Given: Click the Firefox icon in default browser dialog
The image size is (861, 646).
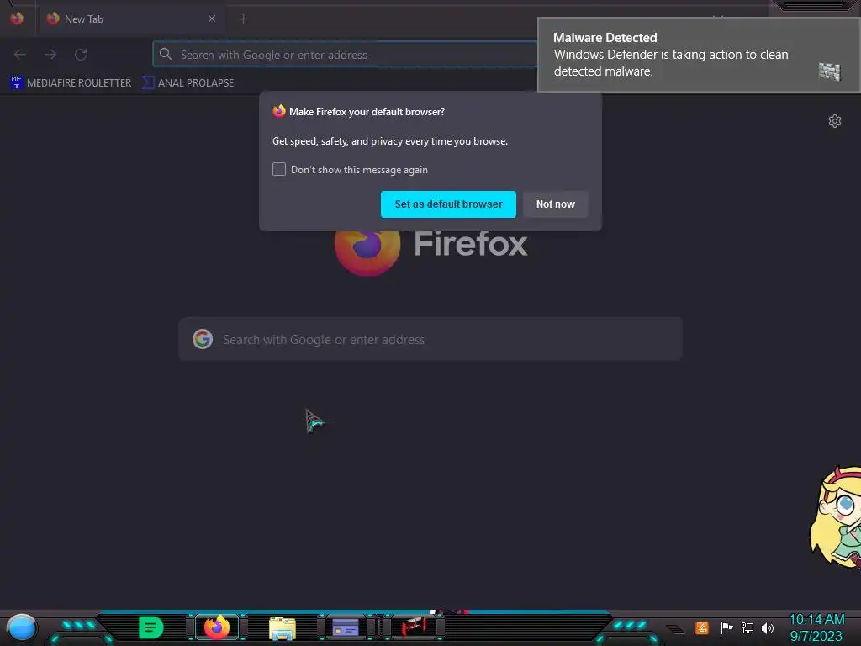Looking at the screenshot, I should click(x=279, y=111).
